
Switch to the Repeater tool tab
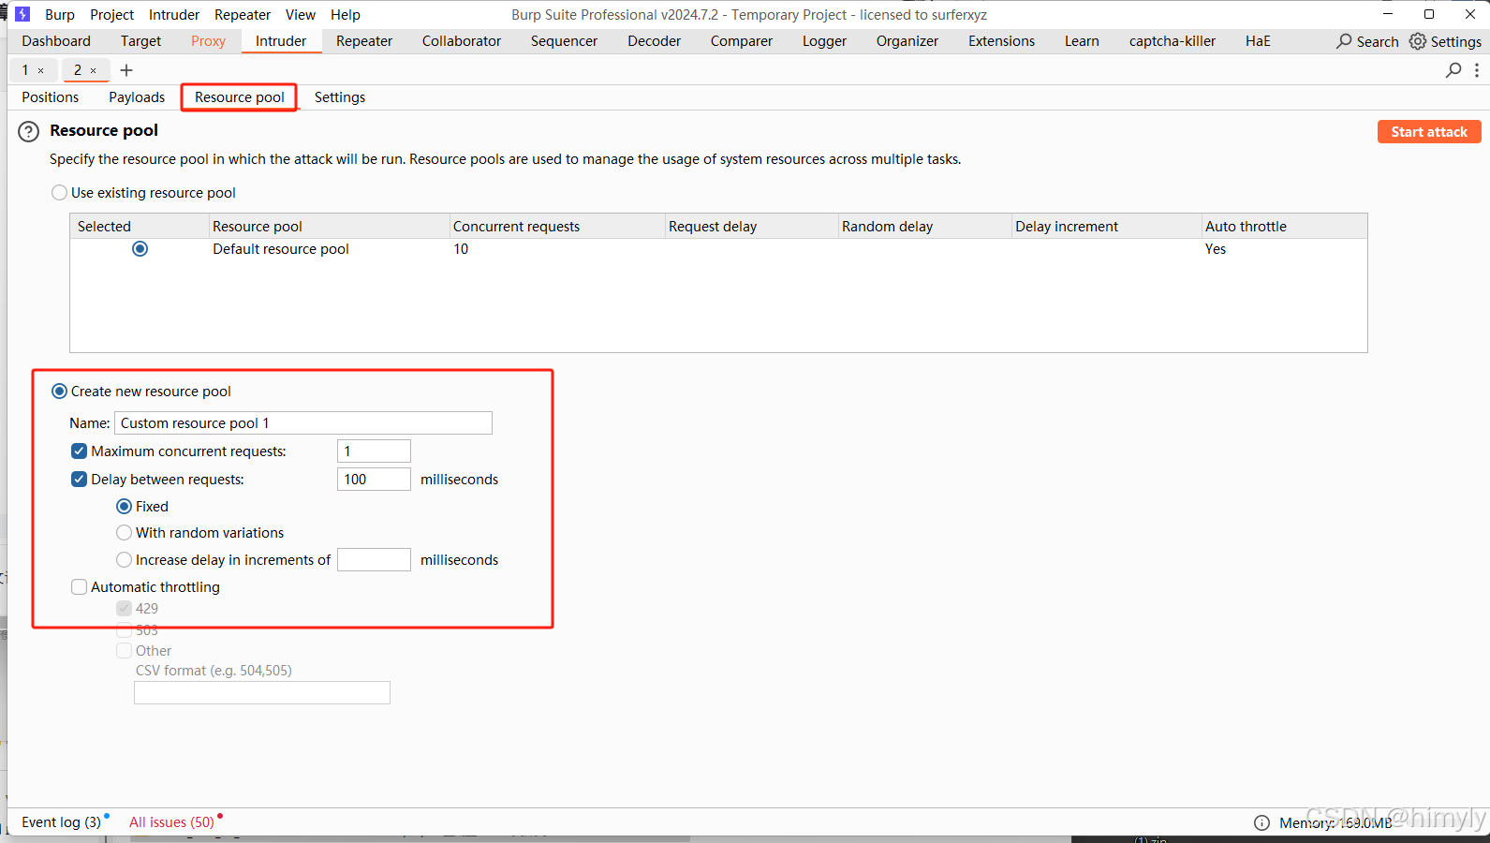point(364,41)
